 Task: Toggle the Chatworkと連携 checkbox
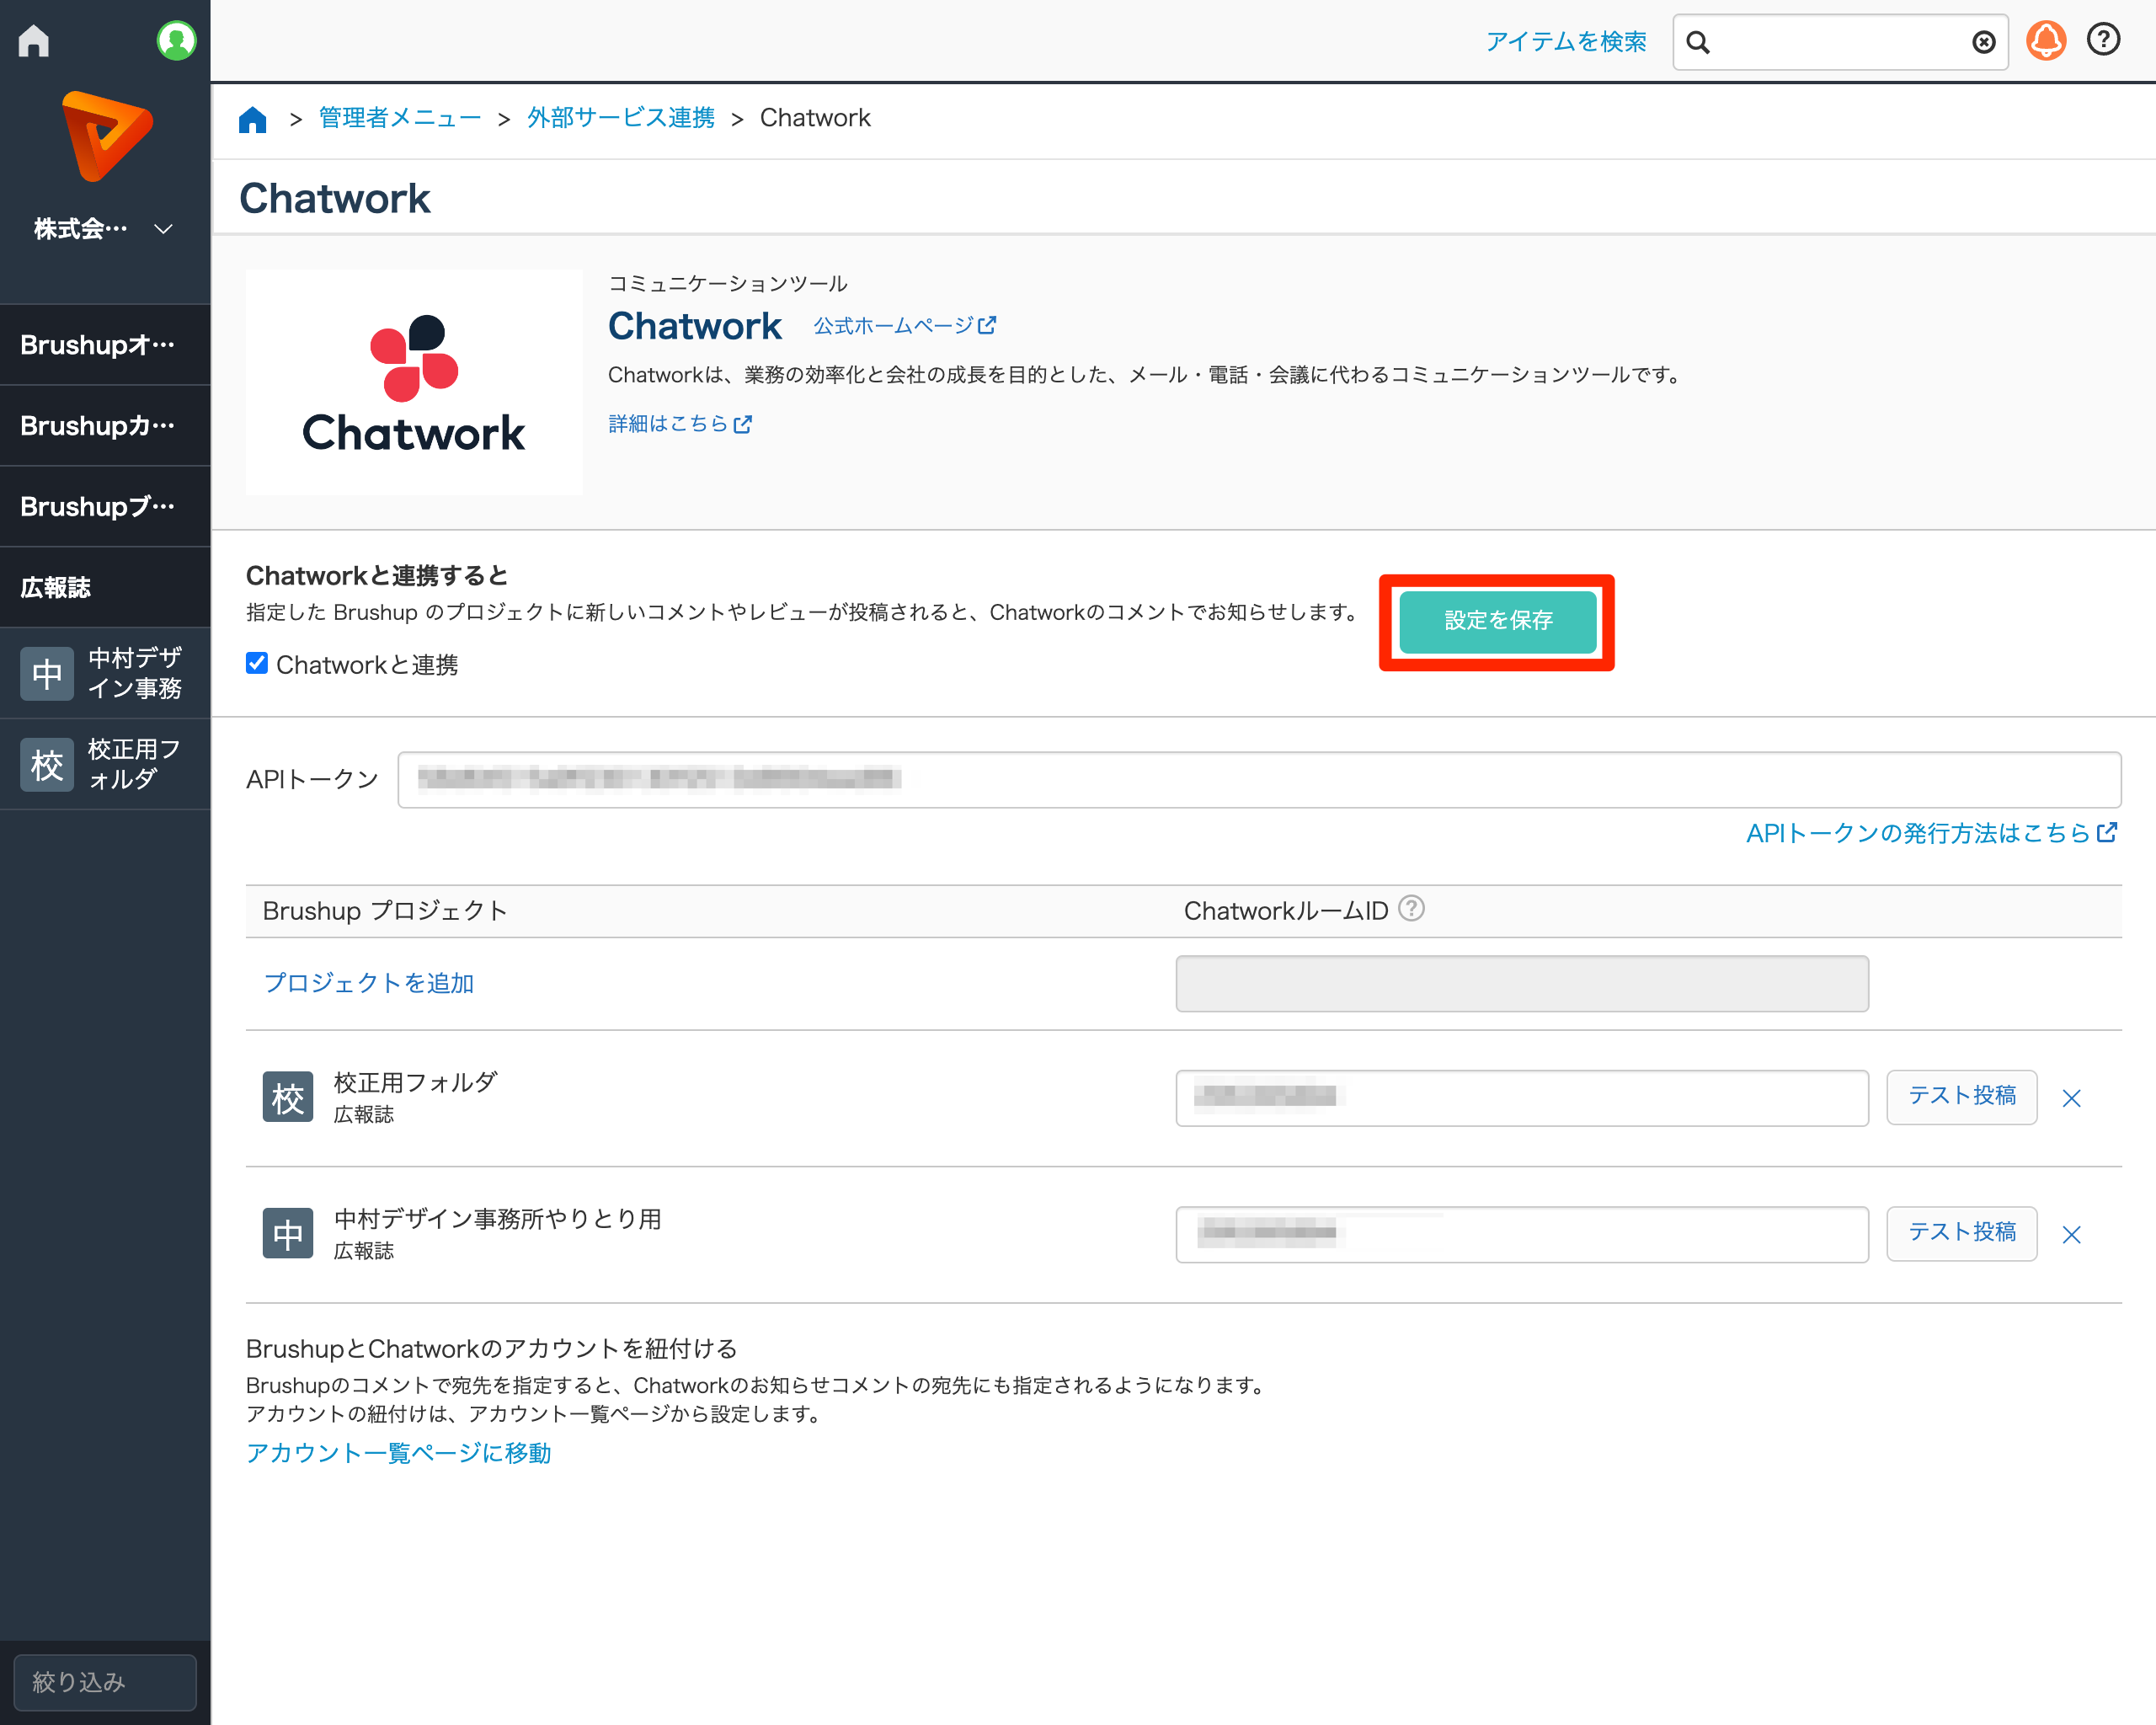pyautogui.click(x=257, y=663)
